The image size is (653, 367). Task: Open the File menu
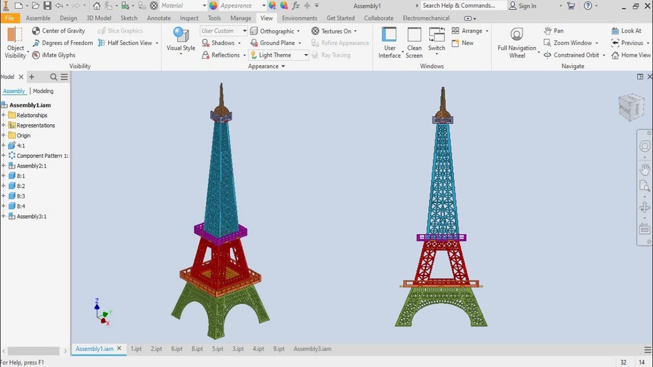click(10, 18)
